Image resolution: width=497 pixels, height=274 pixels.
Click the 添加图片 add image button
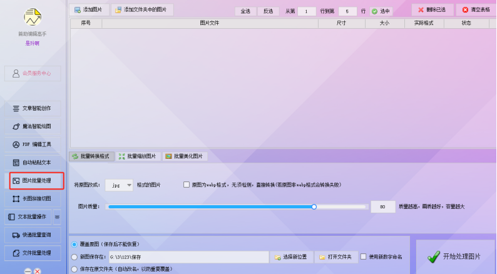89,10
